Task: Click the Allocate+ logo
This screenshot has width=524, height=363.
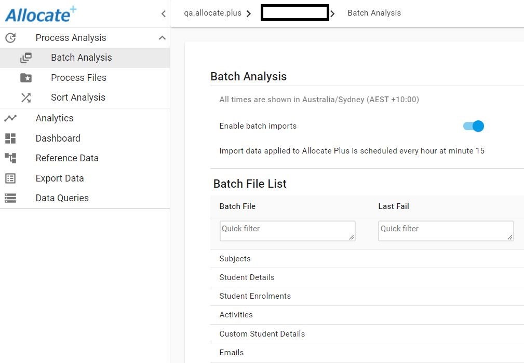Action: point(41,14)
